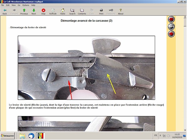Click the round Home button in sidebar
Viewport: 187px width, 140px height.
[171, 26]
